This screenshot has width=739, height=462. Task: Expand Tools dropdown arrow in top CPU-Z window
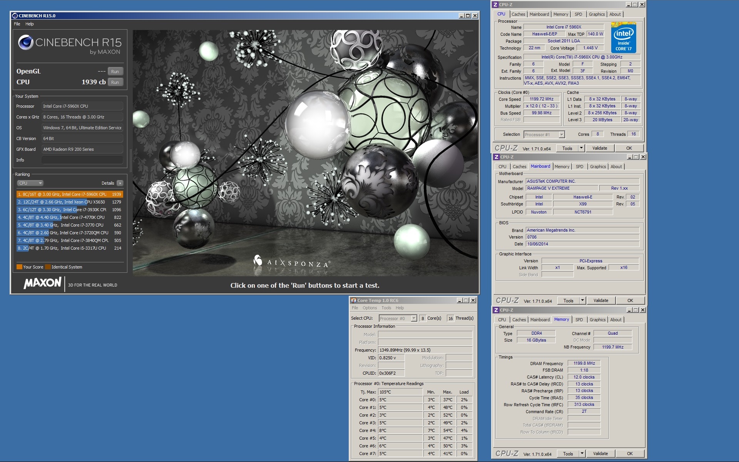click(x=581, y=148)
